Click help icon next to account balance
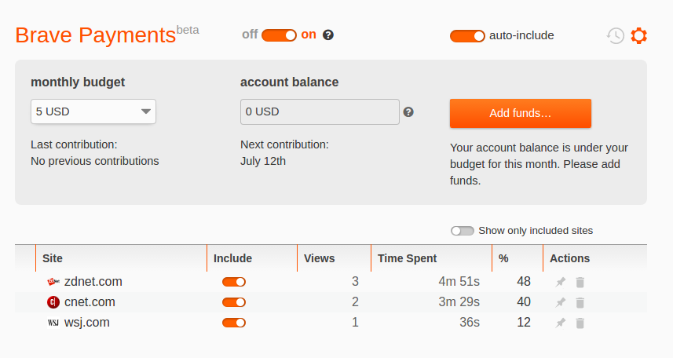Image resolution: width=673 pixels, height=358 pixels. click(408, 112)
